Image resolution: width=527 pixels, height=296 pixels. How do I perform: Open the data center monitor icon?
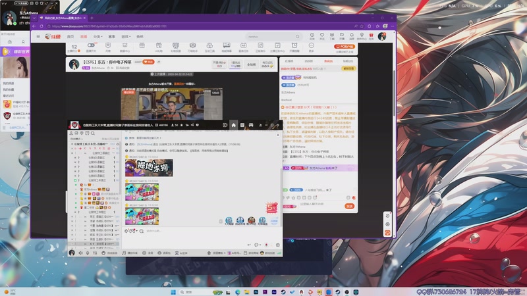point(125,45)
